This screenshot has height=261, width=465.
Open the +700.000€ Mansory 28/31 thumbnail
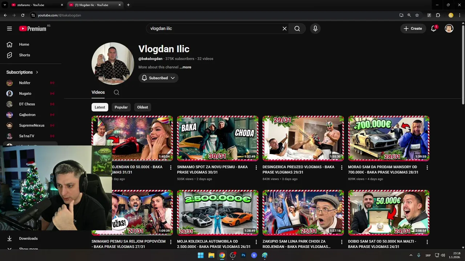[389, 138]
